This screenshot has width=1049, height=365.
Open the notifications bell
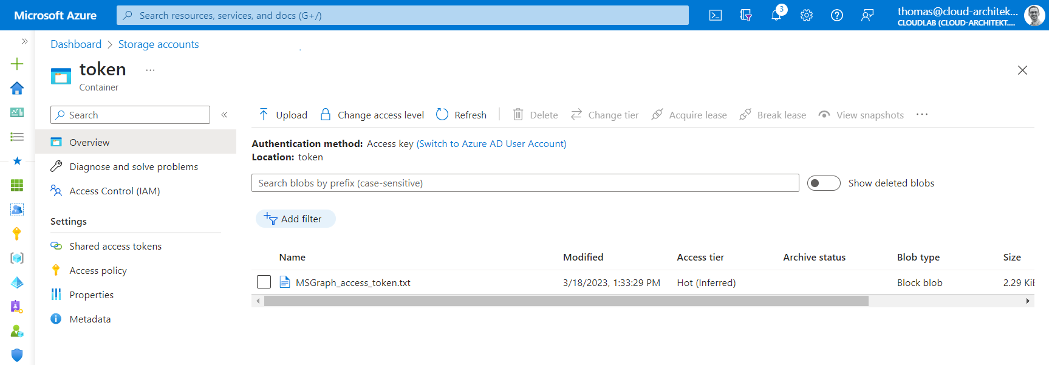click(x=776, y=15)
